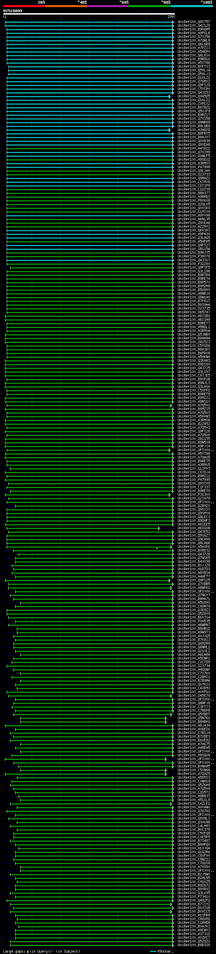The width and height of the screenshot is (216, 954).
Task: Click the white AV518099 query bar
Action: (x=89, y=14)
